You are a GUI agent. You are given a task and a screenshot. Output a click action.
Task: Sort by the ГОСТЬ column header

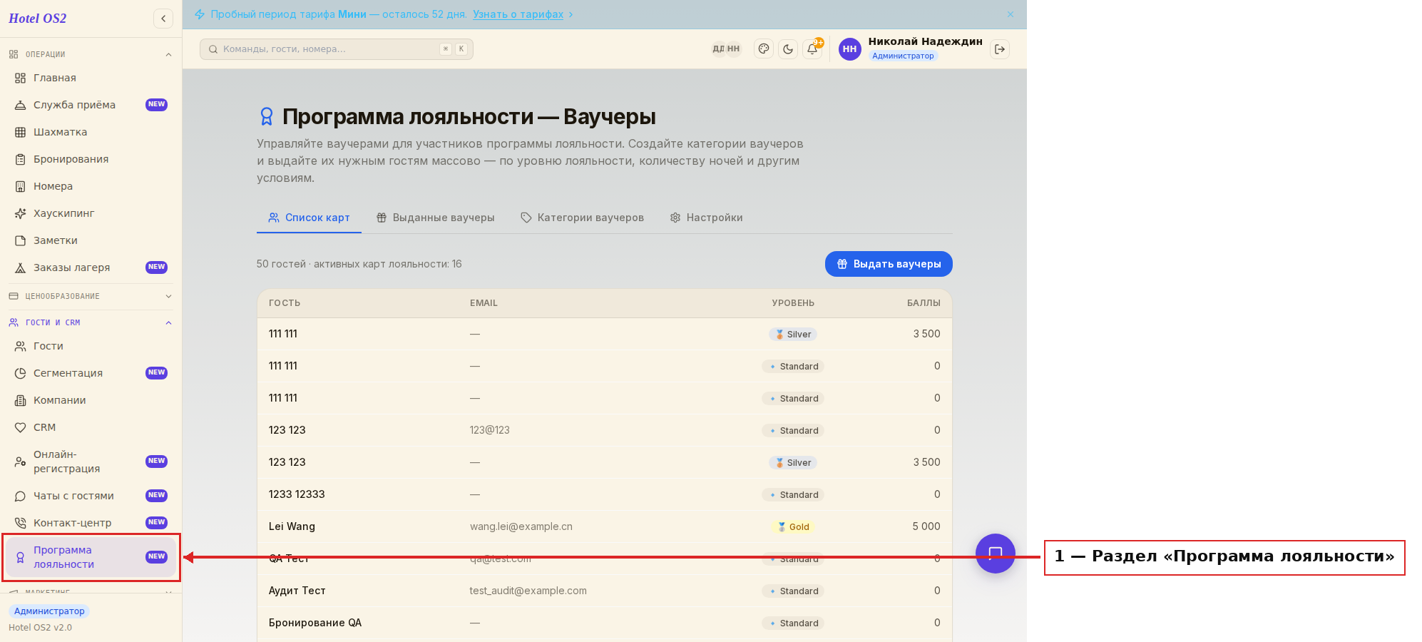[285, 303]
